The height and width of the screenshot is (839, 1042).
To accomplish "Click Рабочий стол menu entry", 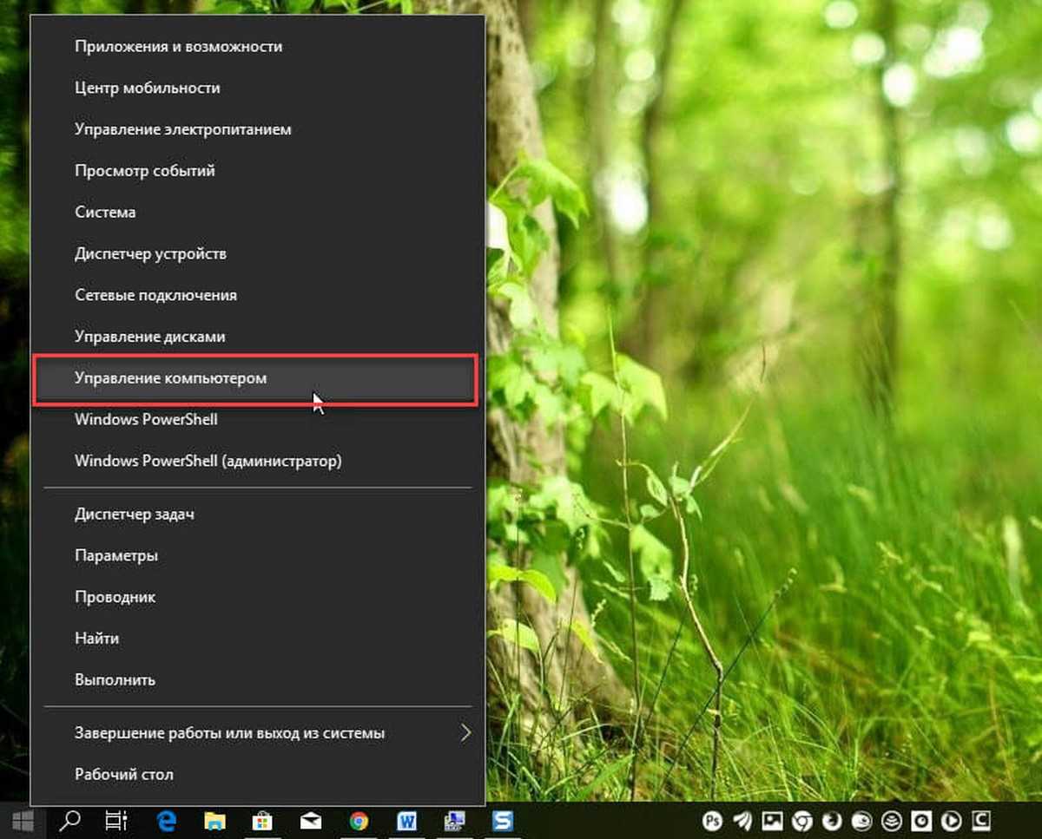I will coord(124,774).
